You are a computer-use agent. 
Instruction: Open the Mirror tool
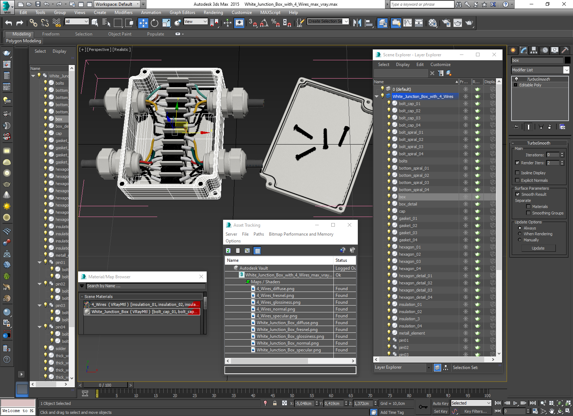coord(357,23)
